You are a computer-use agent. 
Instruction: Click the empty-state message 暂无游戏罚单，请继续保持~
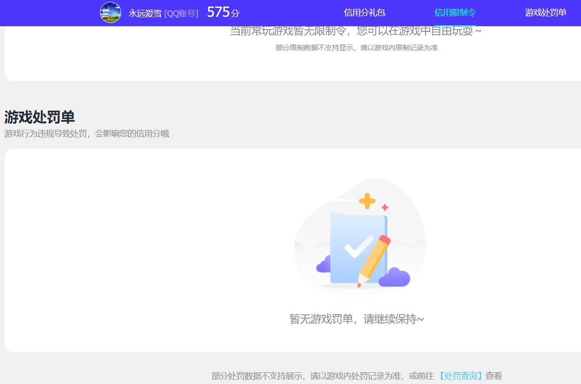pyautogui.click(x=356, y=318)
